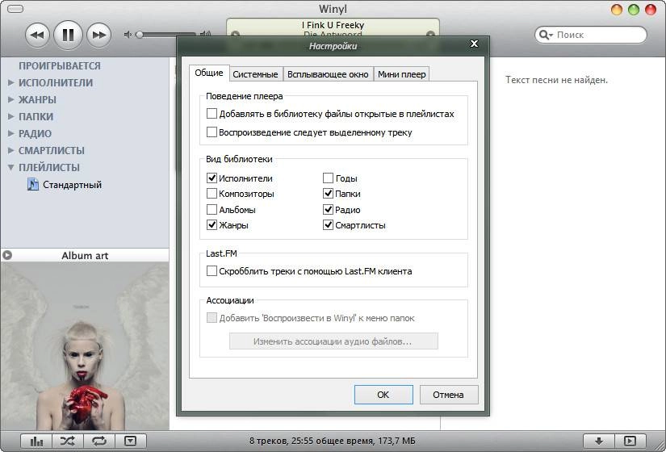The width and height of the screenshot is (666, 452).
Task: Click the 8 треков status bar text
Action: 332,441
